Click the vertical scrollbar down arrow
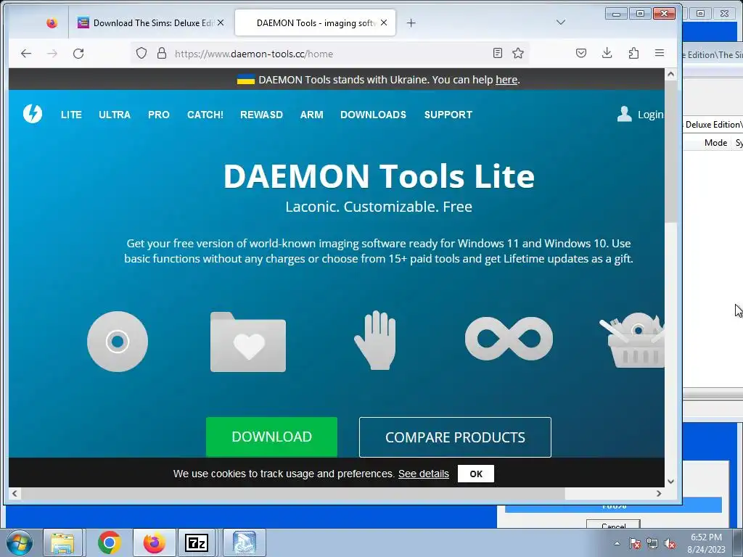 pyautogui.click(x=670, y=482)
